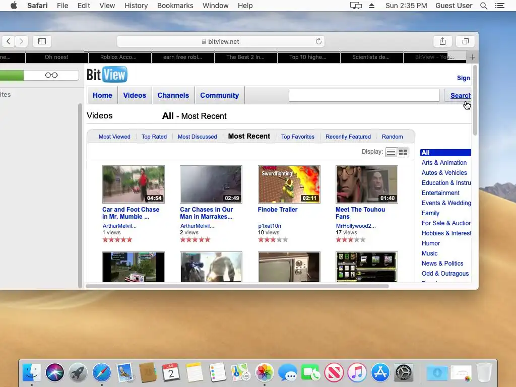Open the History menu
The height and width of the screenshot is (387, 516).
(136, 6)
